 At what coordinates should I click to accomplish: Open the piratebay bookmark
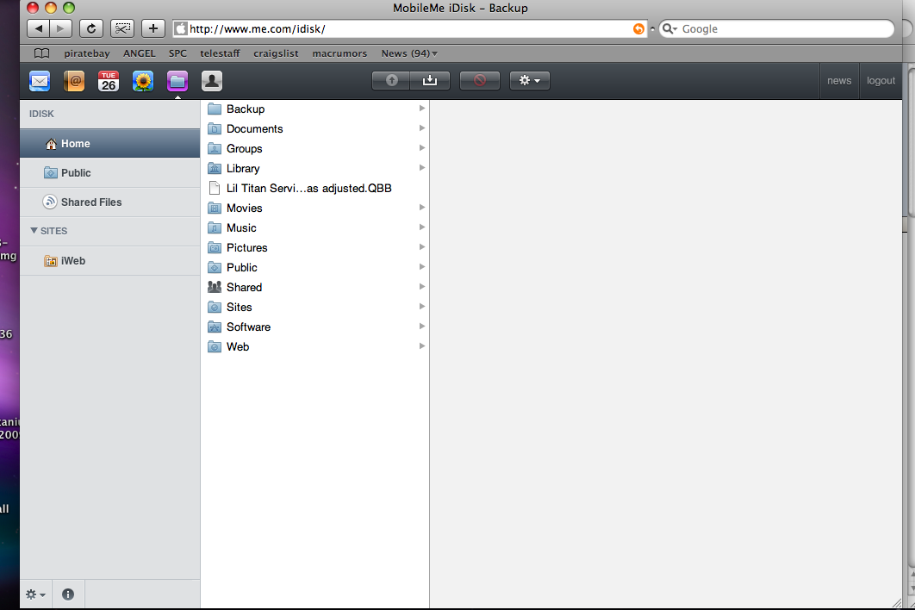(x=87, y=53)
